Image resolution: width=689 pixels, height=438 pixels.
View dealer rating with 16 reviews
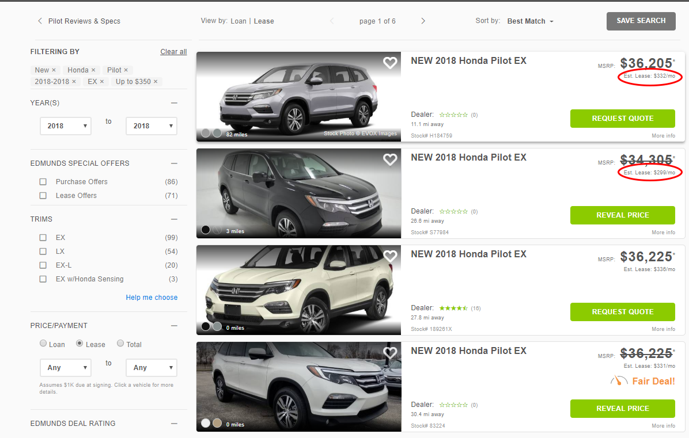[460, 308]
